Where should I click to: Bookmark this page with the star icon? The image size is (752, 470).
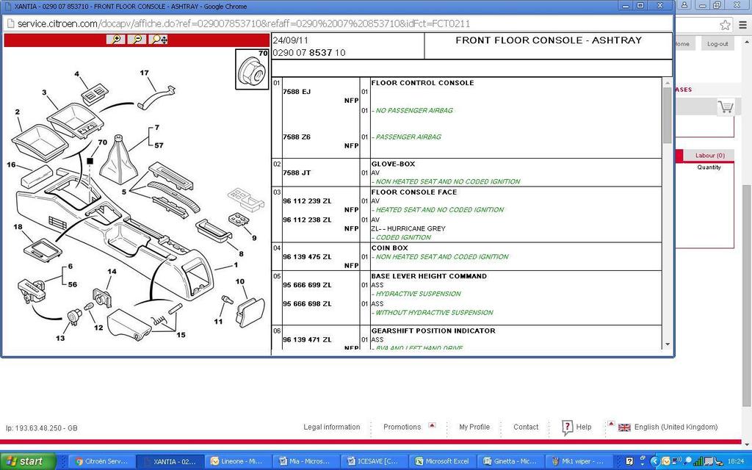[x=725, y=24]
